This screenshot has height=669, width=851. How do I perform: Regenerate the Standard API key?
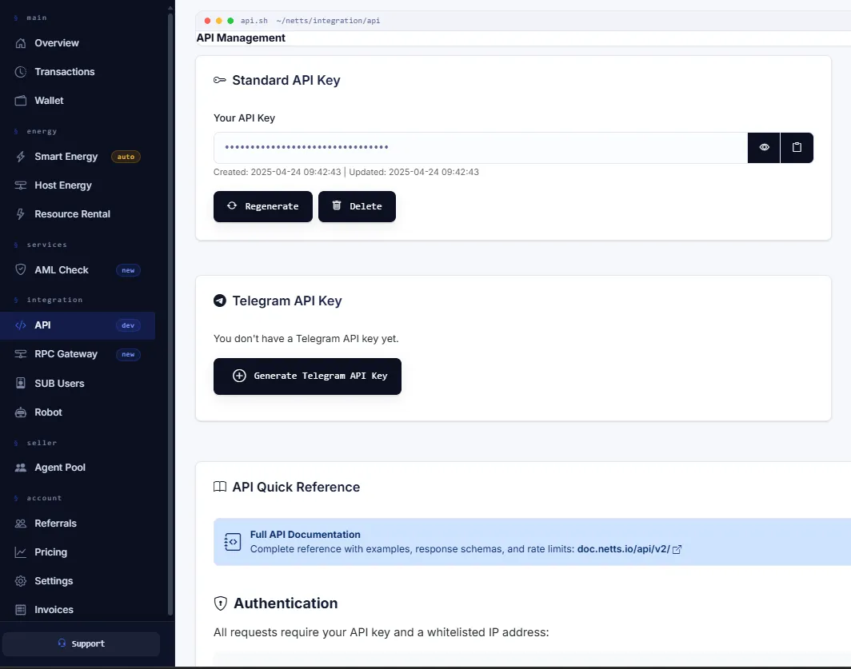[x=262, y=206]
